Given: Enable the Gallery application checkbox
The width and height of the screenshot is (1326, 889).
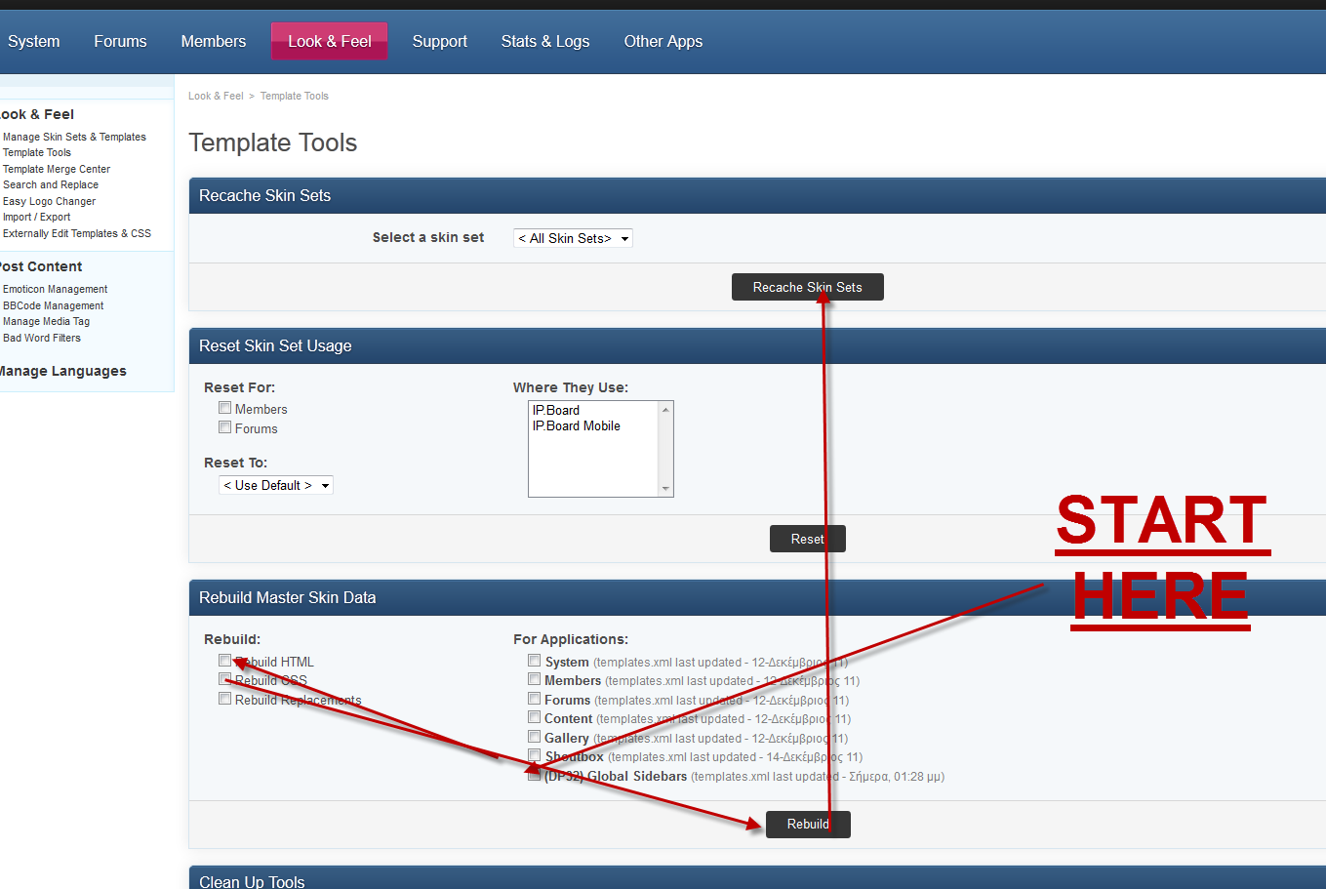Looking at the screenshot, I should [x=535, y=737].
